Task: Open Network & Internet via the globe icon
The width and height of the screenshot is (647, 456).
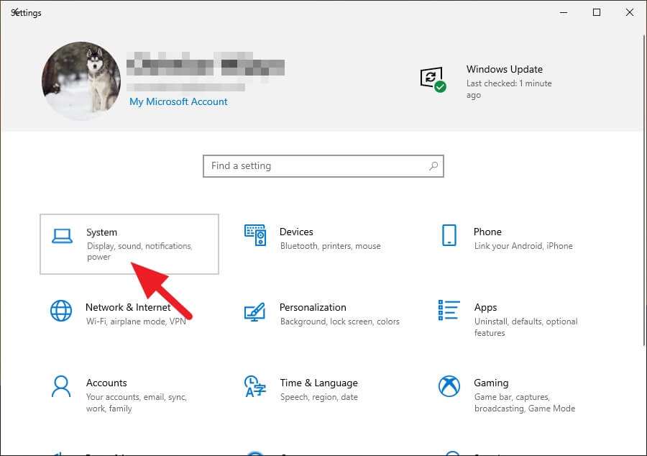Action: pyautogui.click(x=61, y=311)
